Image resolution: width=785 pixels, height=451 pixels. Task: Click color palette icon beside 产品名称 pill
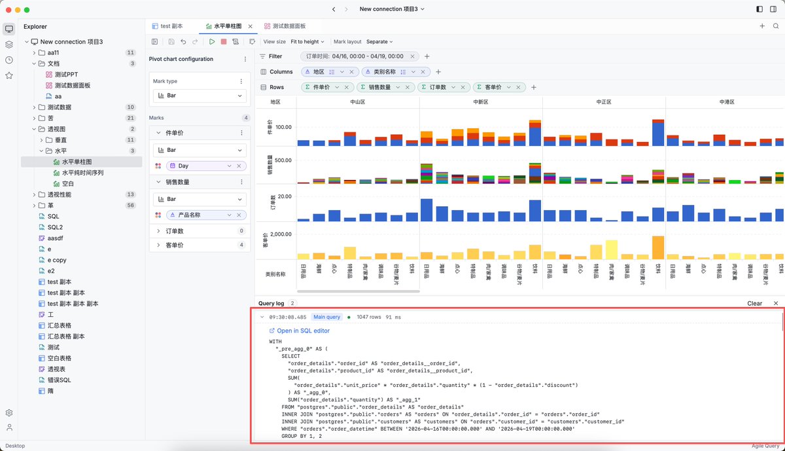coord(158,215)
